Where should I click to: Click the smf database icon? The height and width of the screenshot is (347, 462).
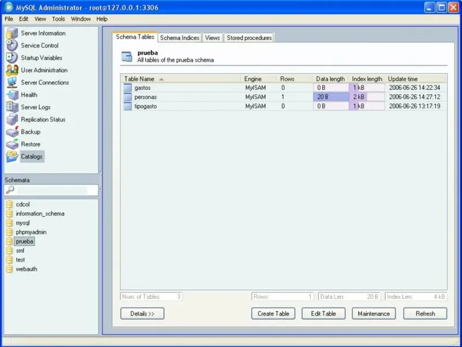tap(9, 250)
